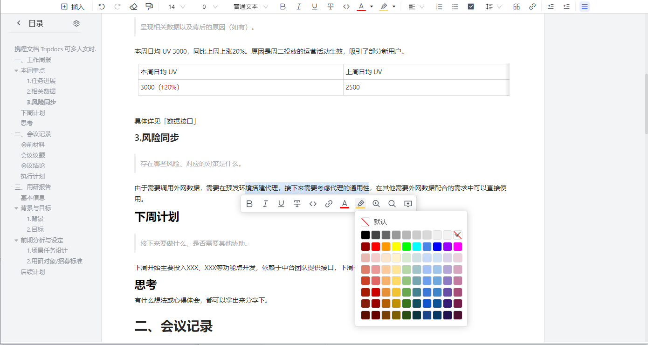Open the text alignment dropdown
Image resolution: width=648 pixels, height=345 pixels.
tap(416, 7)
